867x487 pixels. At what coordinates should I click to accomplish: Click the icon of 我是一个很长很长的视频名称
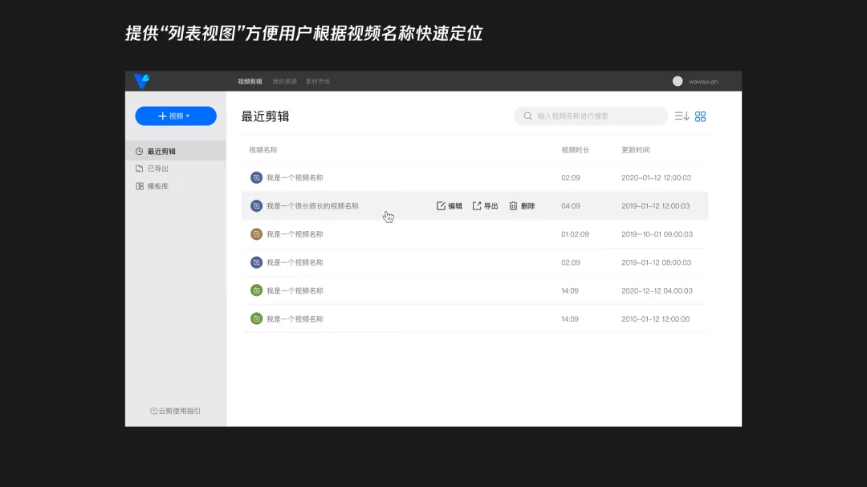256,205
